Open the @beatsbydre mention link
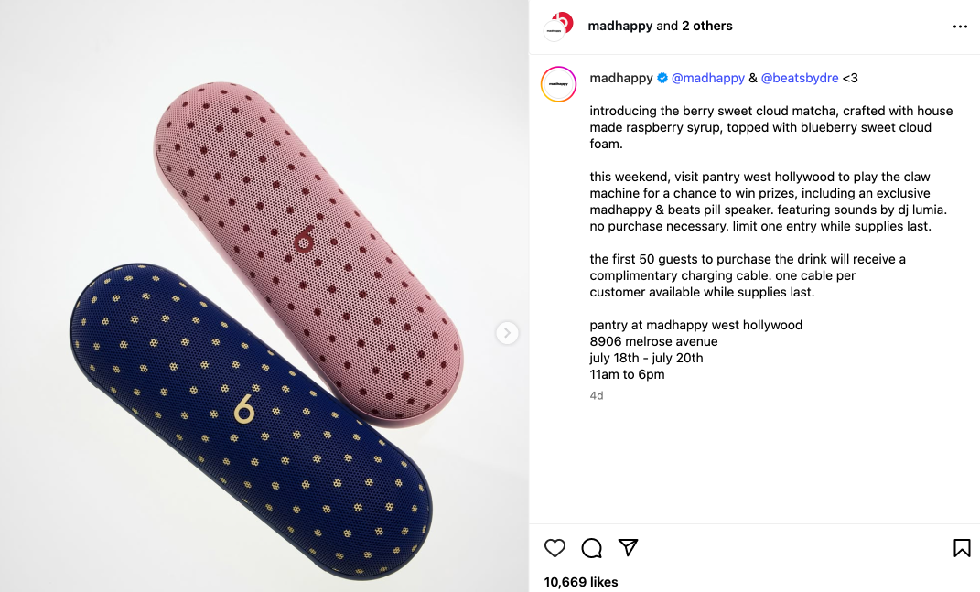The width and height of the screenshot is (980, 592). [x=800, y=78]
